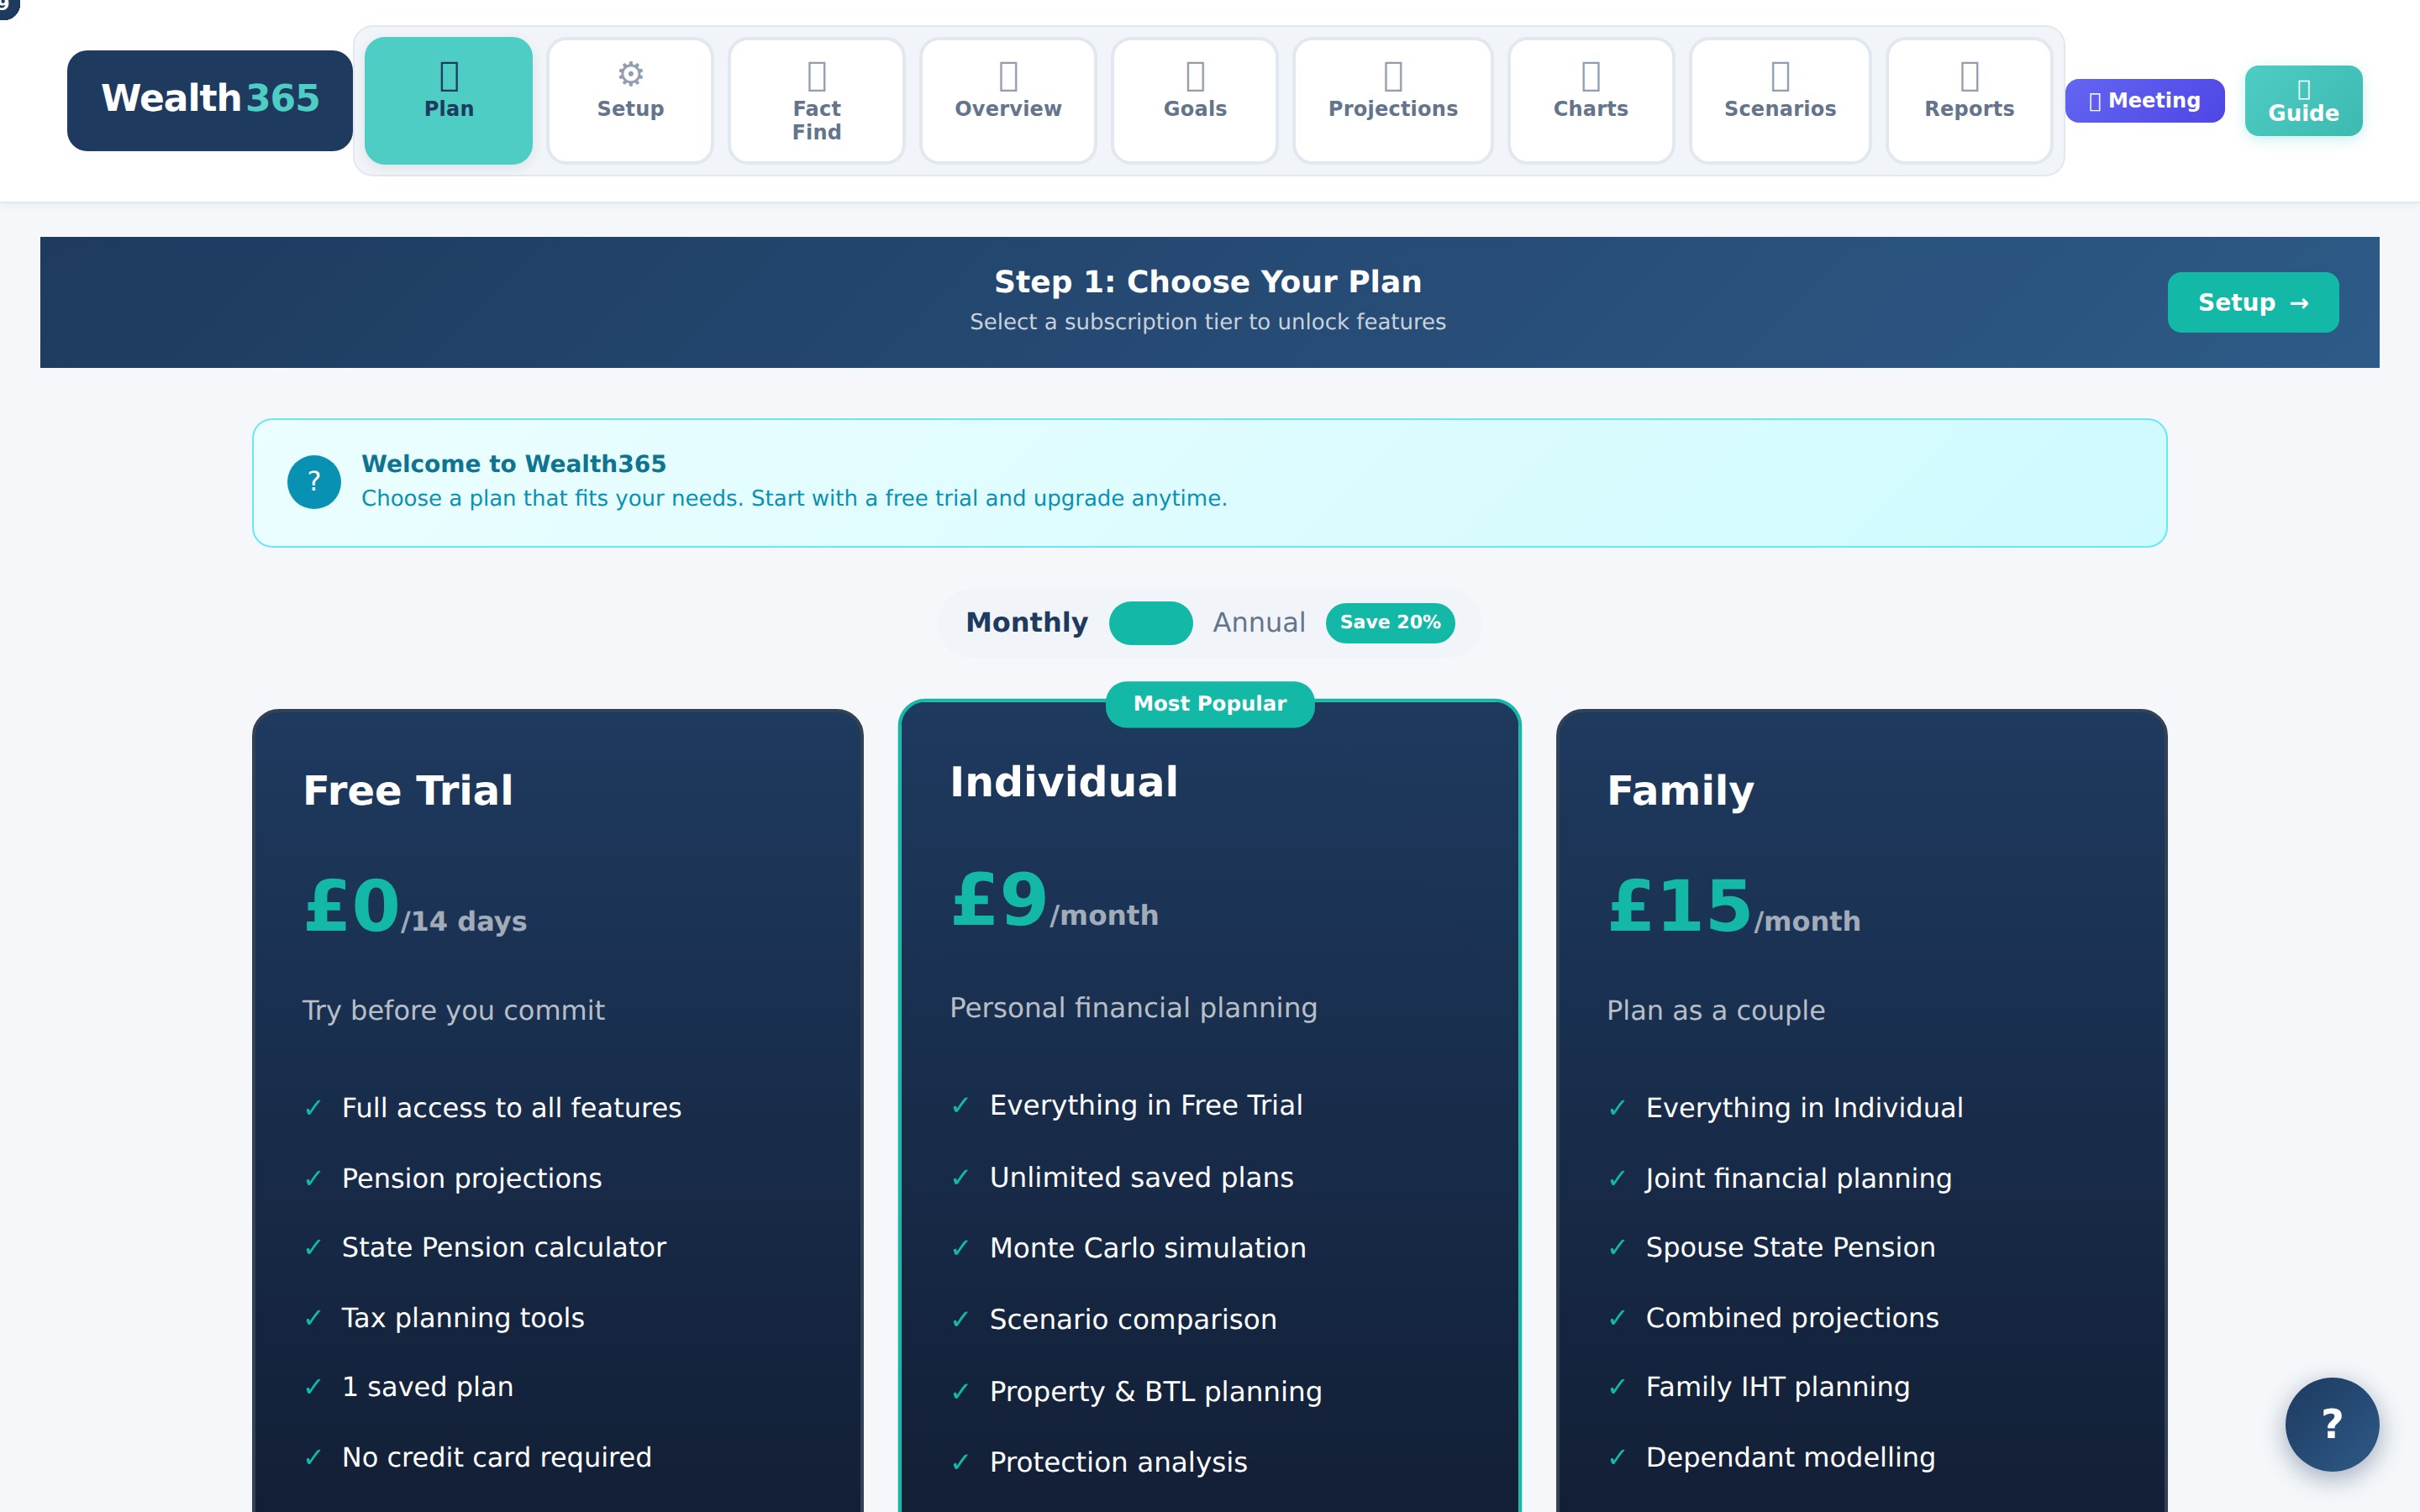Click the welcome banner question mark icon

(314, 482)
